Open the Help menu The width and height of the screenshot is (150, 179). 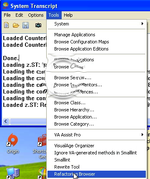[68, 15]
